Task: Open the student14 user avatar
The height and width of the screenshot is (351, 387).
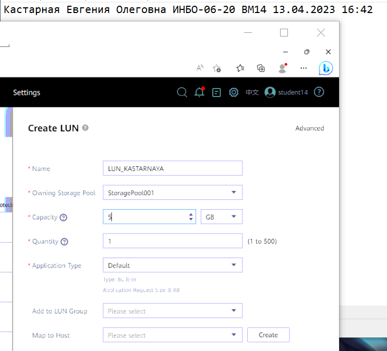Action: (270, 92)
